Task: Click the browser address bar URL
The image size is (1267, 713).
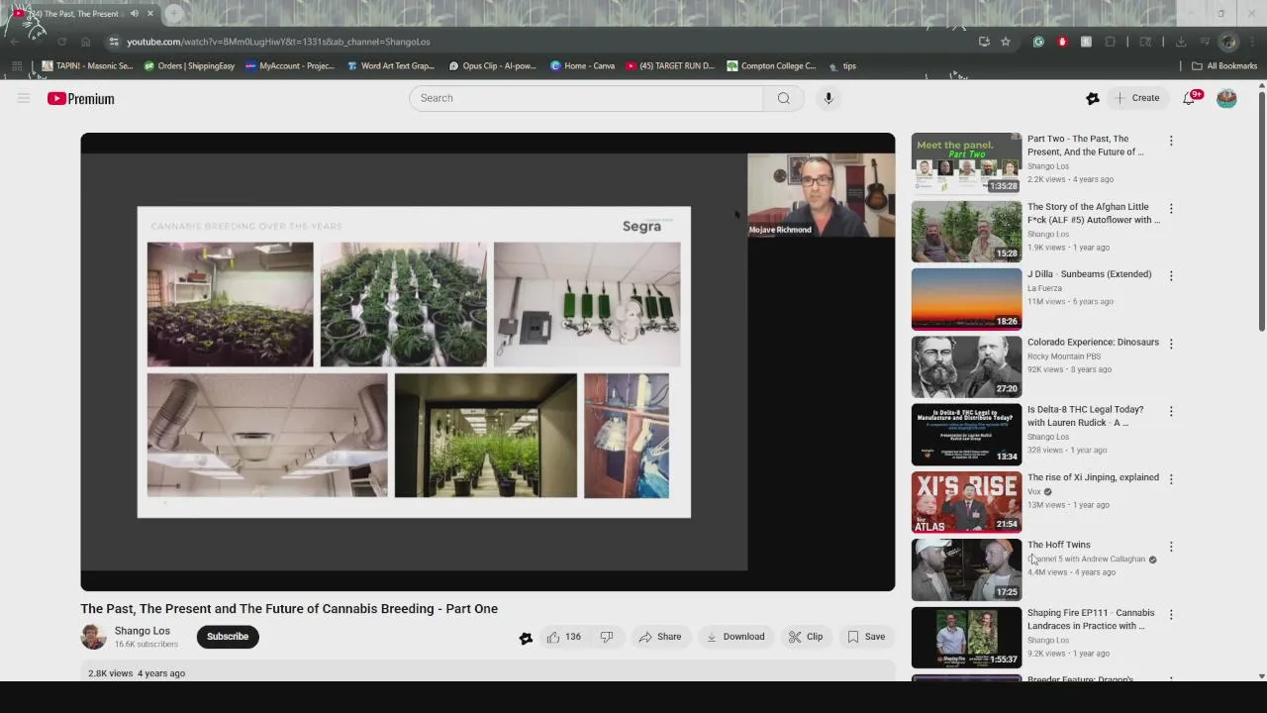Action: (x=278, y=42)
